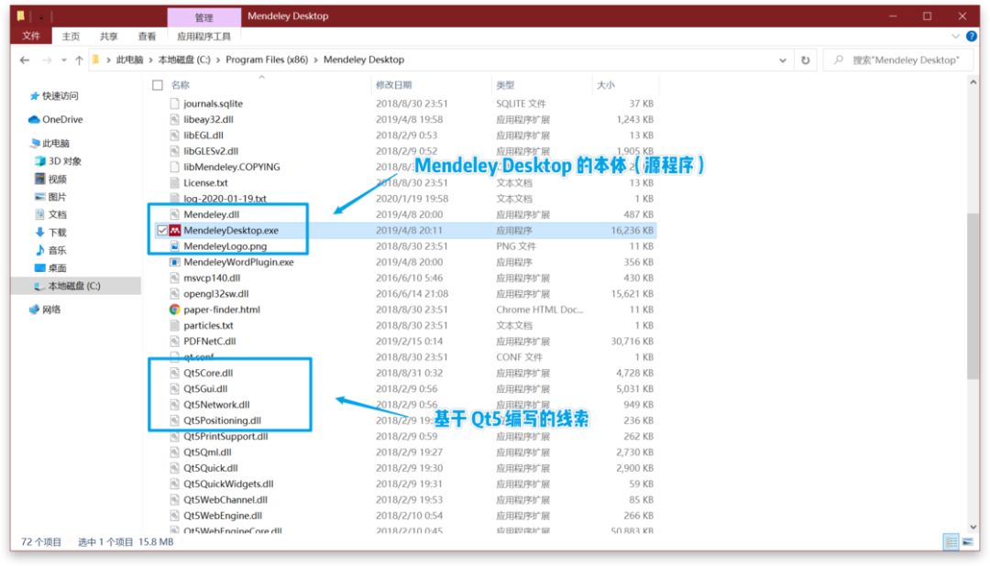Sort by the Name column header
Image resolution: width=990 pixels, height=566 pixels.
181,84
